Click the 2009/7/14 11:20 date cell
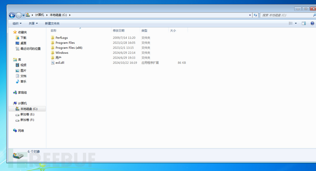 [124, 37]
